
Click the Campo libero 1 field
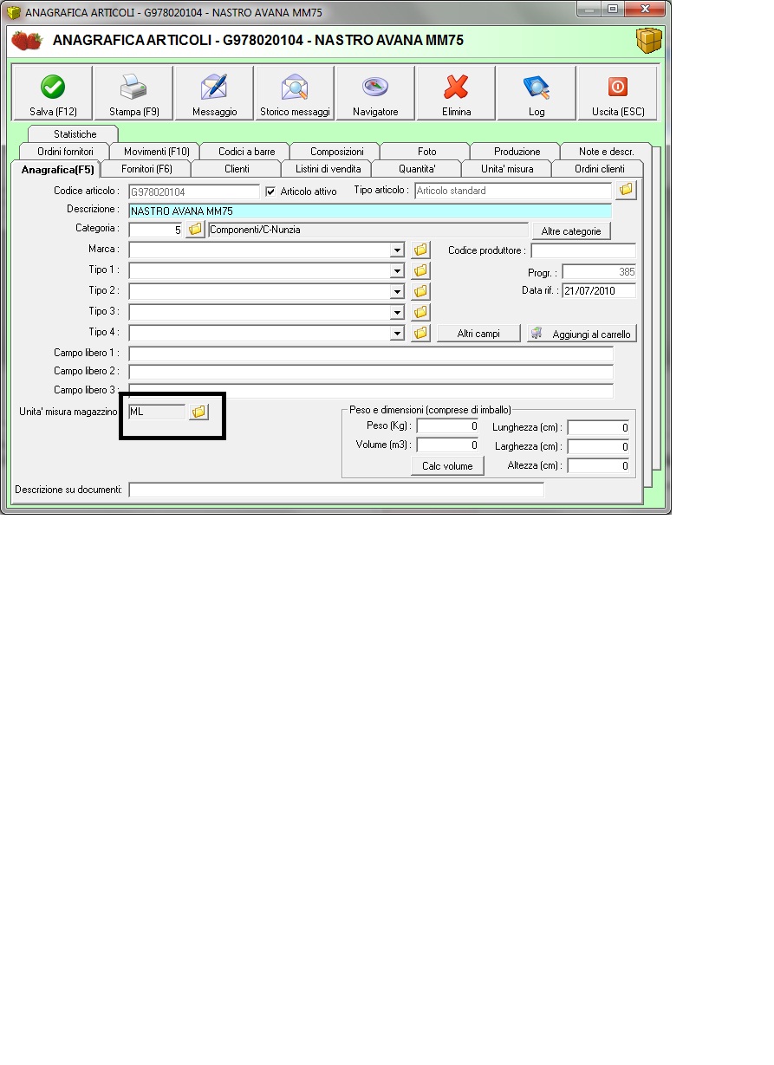click(x=371, y=354)
